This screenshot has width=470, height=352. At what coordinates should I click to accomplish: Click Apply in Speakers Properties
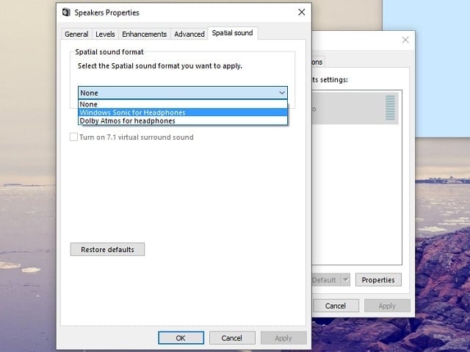coord(283,338)
